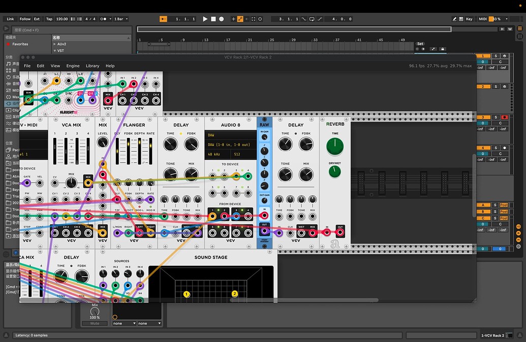Switch to the arrangement view icon

click(520, 28)
